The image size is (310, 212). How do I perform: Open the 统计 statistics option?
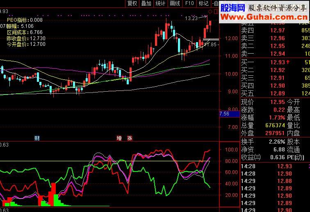click(161, 3)
